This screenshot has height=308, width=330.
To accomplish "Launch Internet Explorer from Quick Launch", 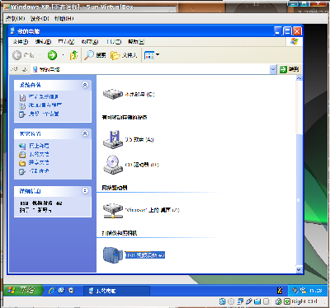I will point(52,291).
